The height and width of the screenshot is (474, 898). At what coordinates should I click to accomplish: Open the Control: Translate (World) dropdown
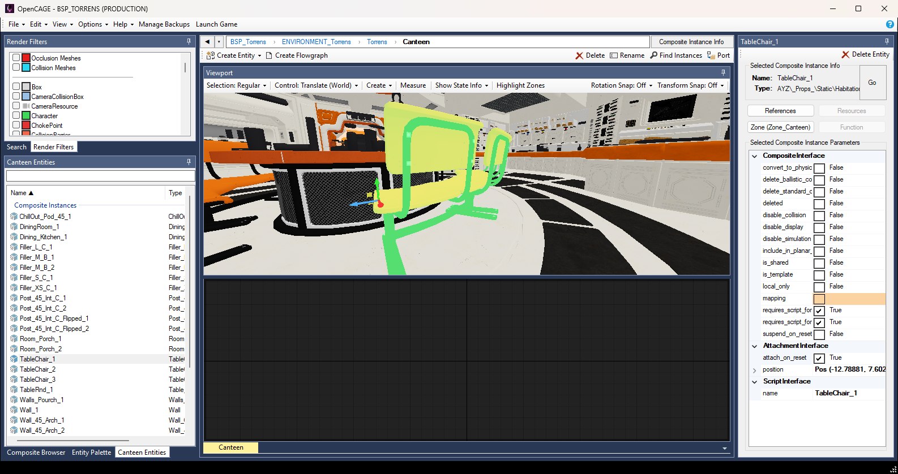(317, 85)
